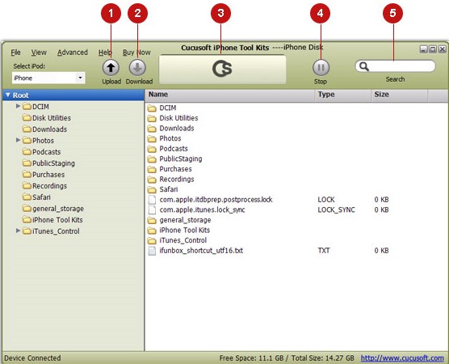This screenshot has height=364, width=449.
Task: Open the Buy Now menu
Action: [x=136, y=53]
